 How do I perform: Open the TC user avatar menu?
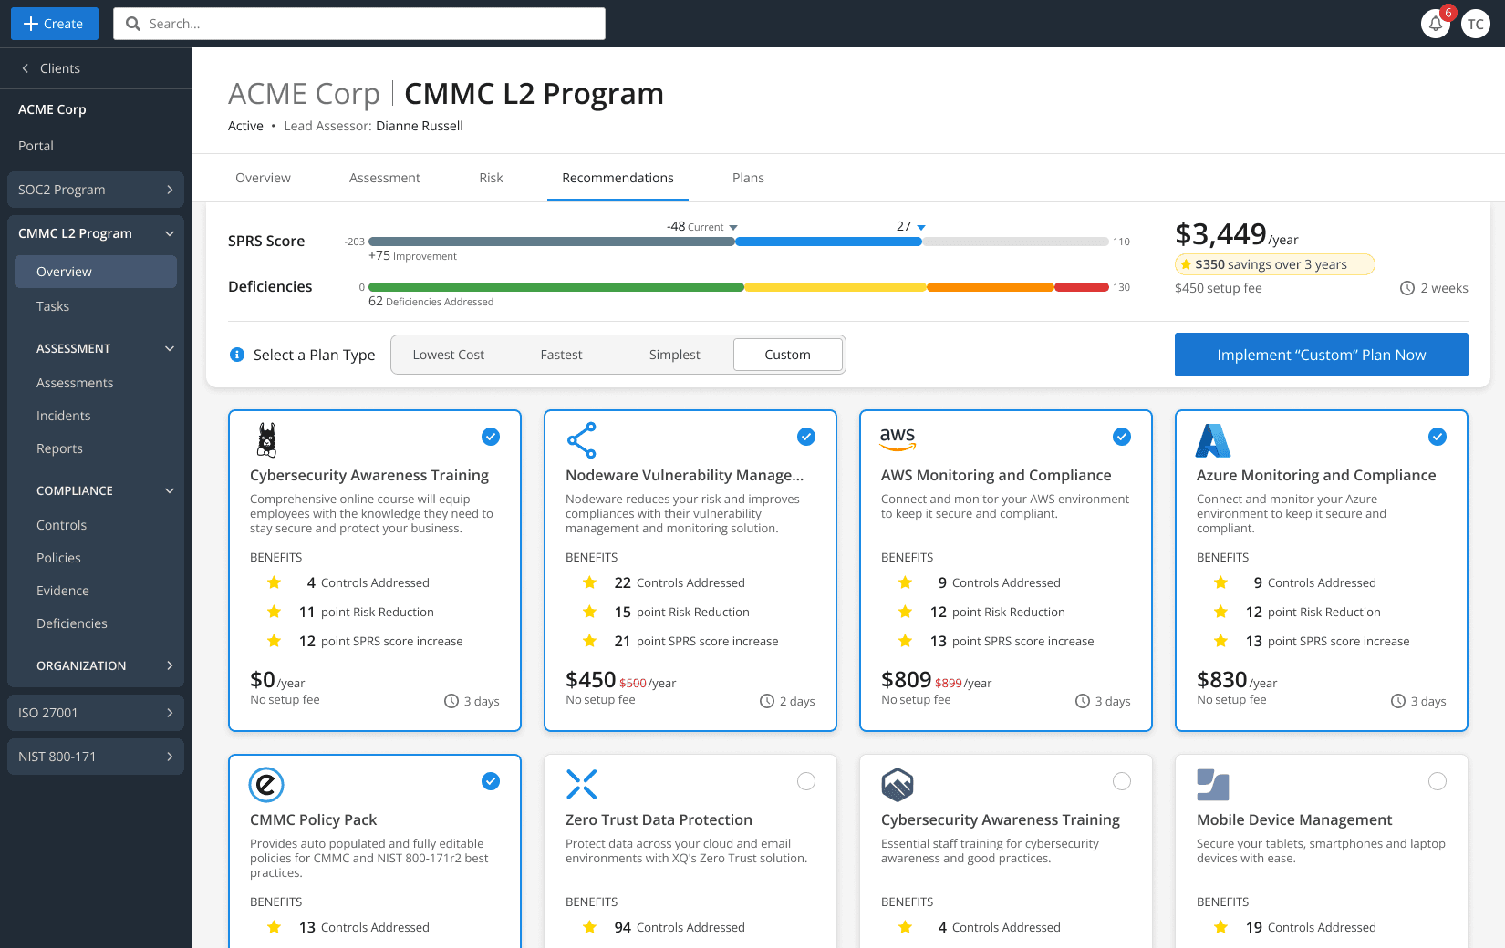coord(1476,24)
